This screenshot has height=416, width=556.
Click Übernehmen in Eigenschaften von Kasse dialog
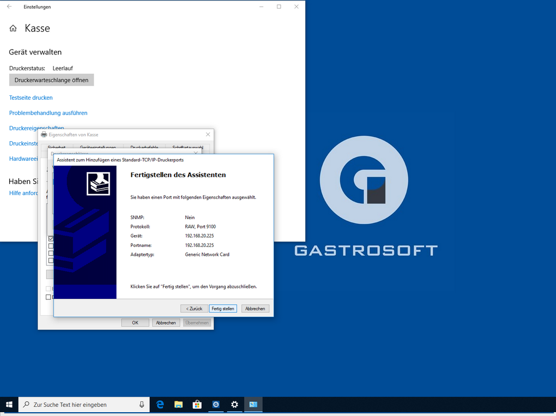[197, 323]
